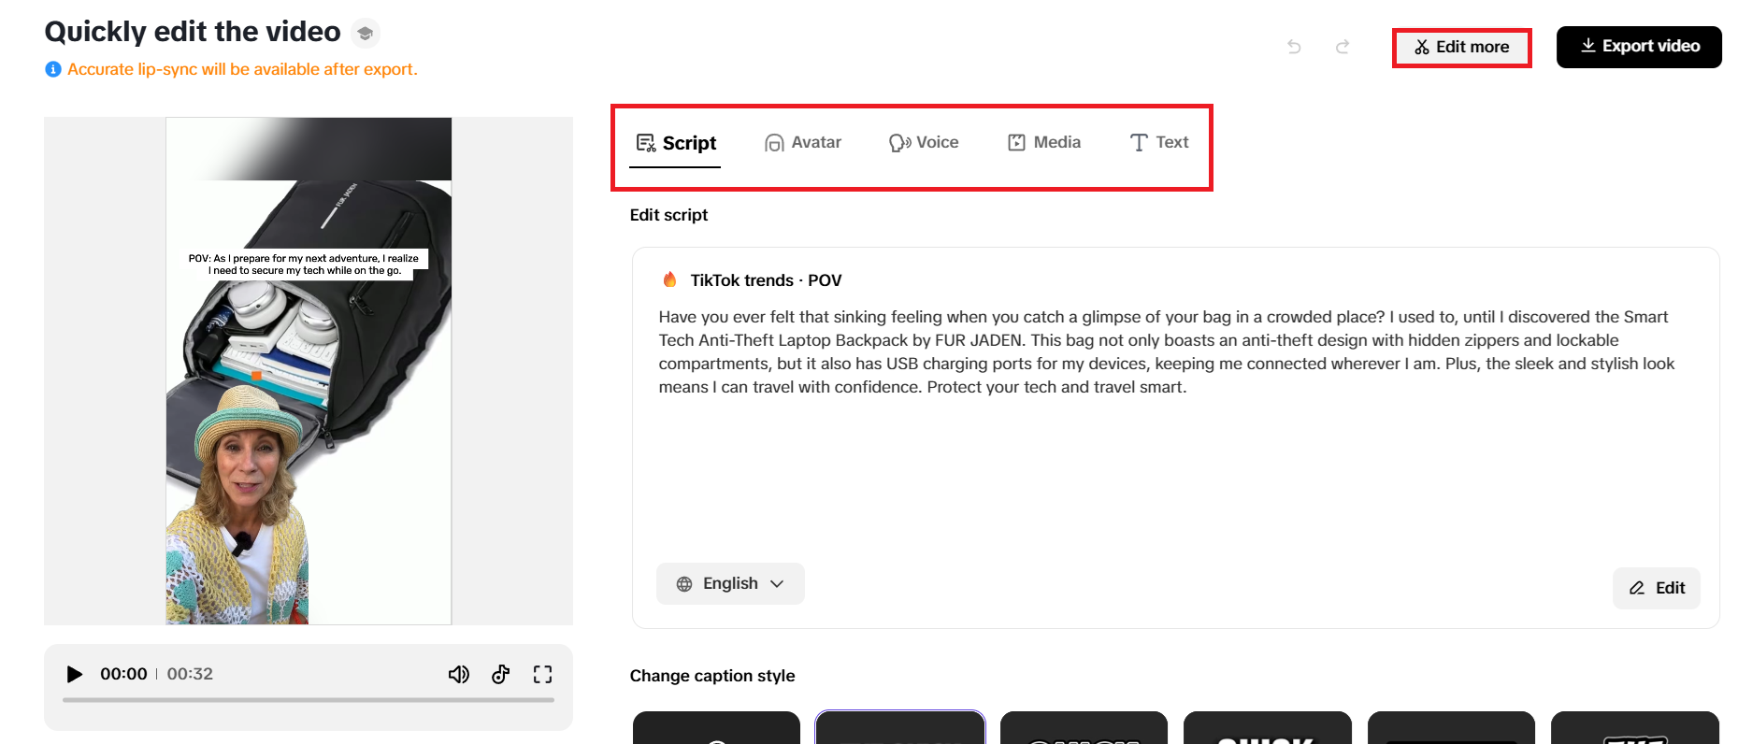The height and width of the screenshot is (744, 1752).
Task: Open the English language dropdown
Action: 730,583
